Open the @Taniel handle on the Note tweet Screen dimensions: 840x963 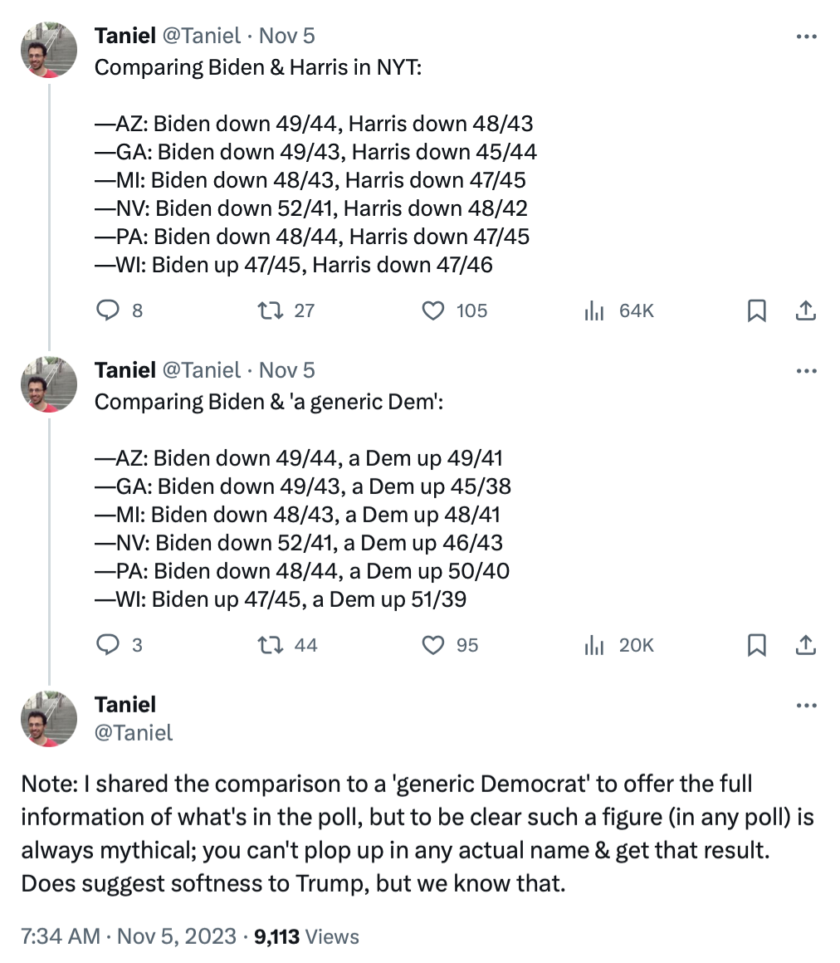click(134, 732)
